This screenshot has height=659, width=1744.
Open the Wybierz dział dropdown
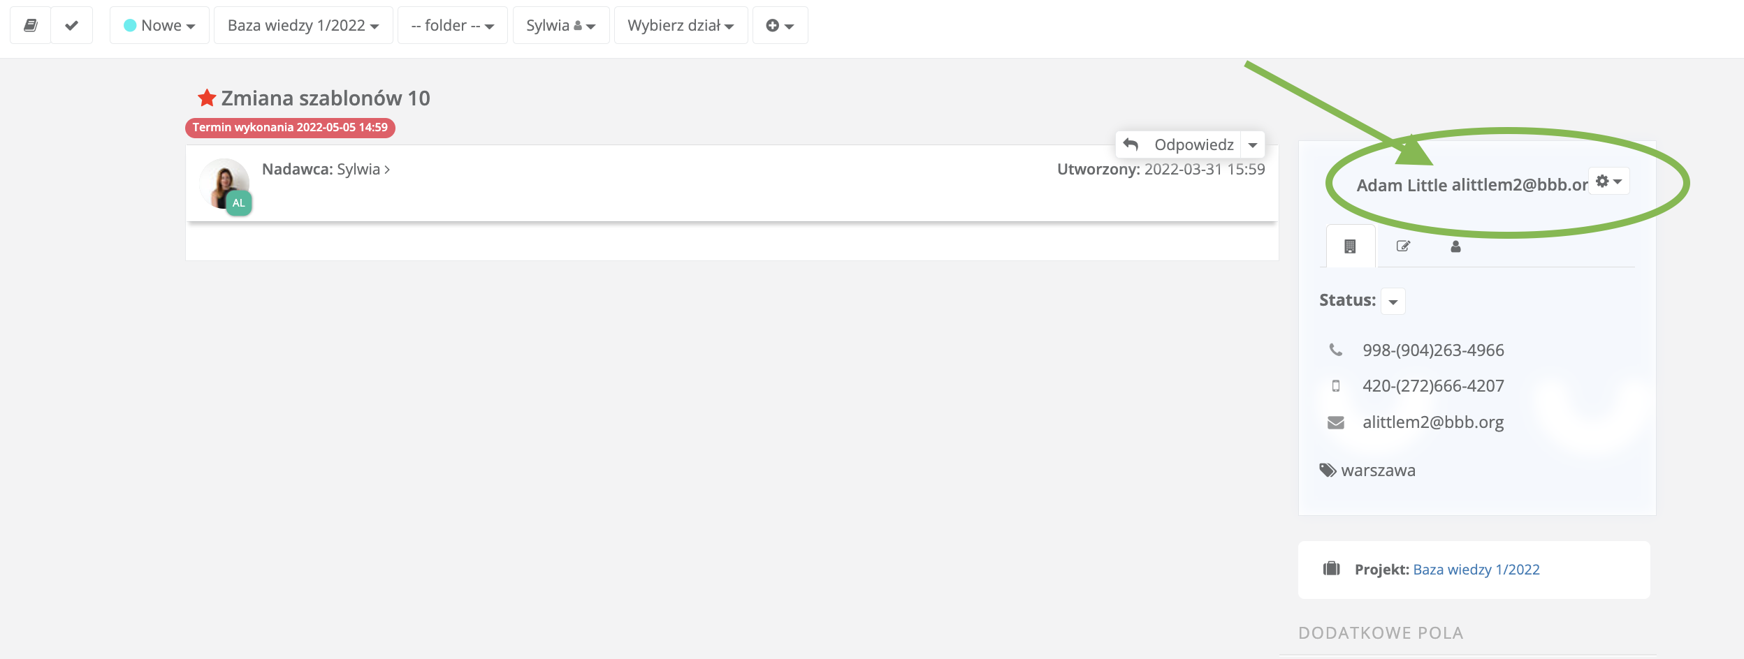tap(681, 25)
